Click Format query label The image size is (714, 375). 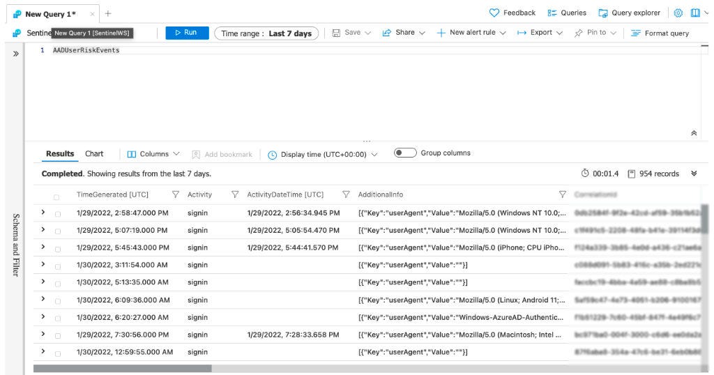coord(667,33)
